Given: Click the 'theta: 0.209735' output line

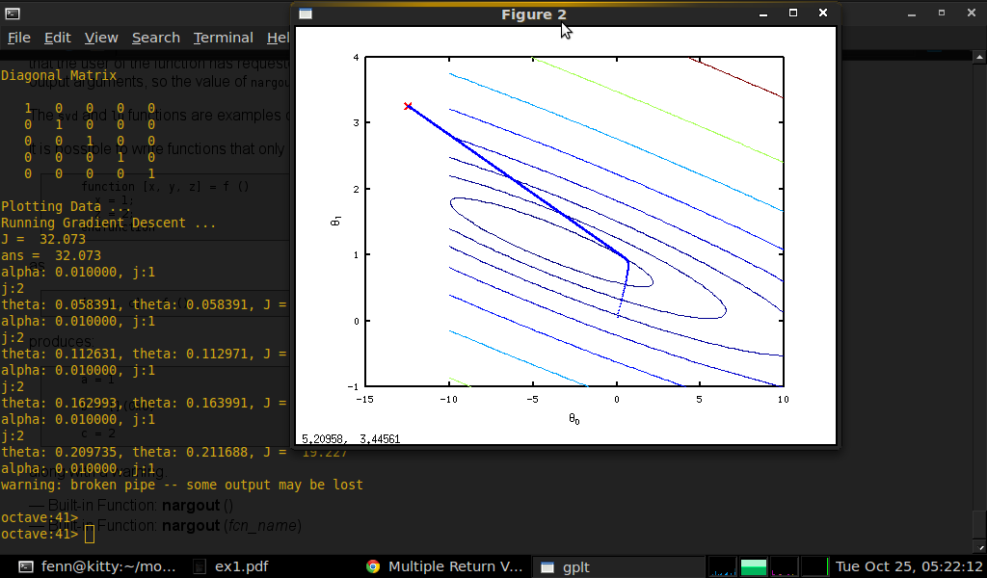Looking at the screenshot, I should click(173, 452).
